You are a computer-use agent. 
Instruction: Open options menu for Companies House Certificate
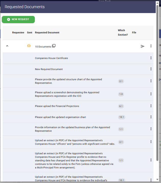(x=151, y=58)
